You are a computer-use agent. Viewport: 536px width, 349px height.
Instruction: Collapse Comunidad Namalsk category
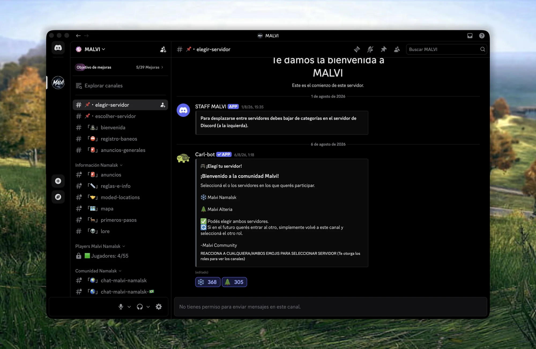(98, 271)
